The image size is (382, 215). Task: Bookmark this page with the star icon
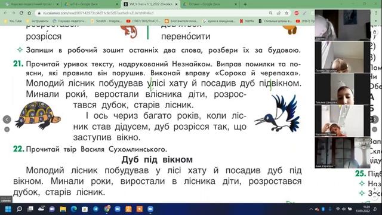[x=286, y=13]
